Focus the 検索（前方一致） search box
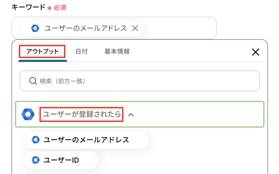The width and height of the screenshot is (279, 174). tap(144, 81)
